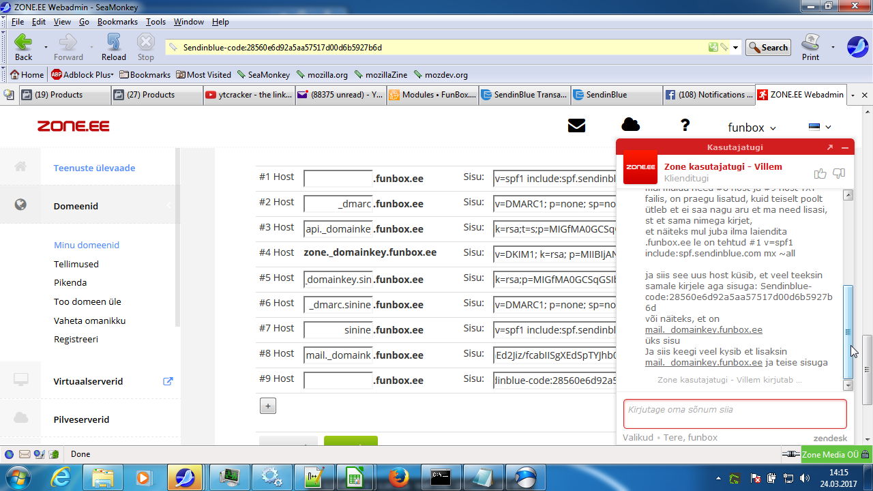
Task: Click the #9 Host name input field
Action: pos(338,381)
